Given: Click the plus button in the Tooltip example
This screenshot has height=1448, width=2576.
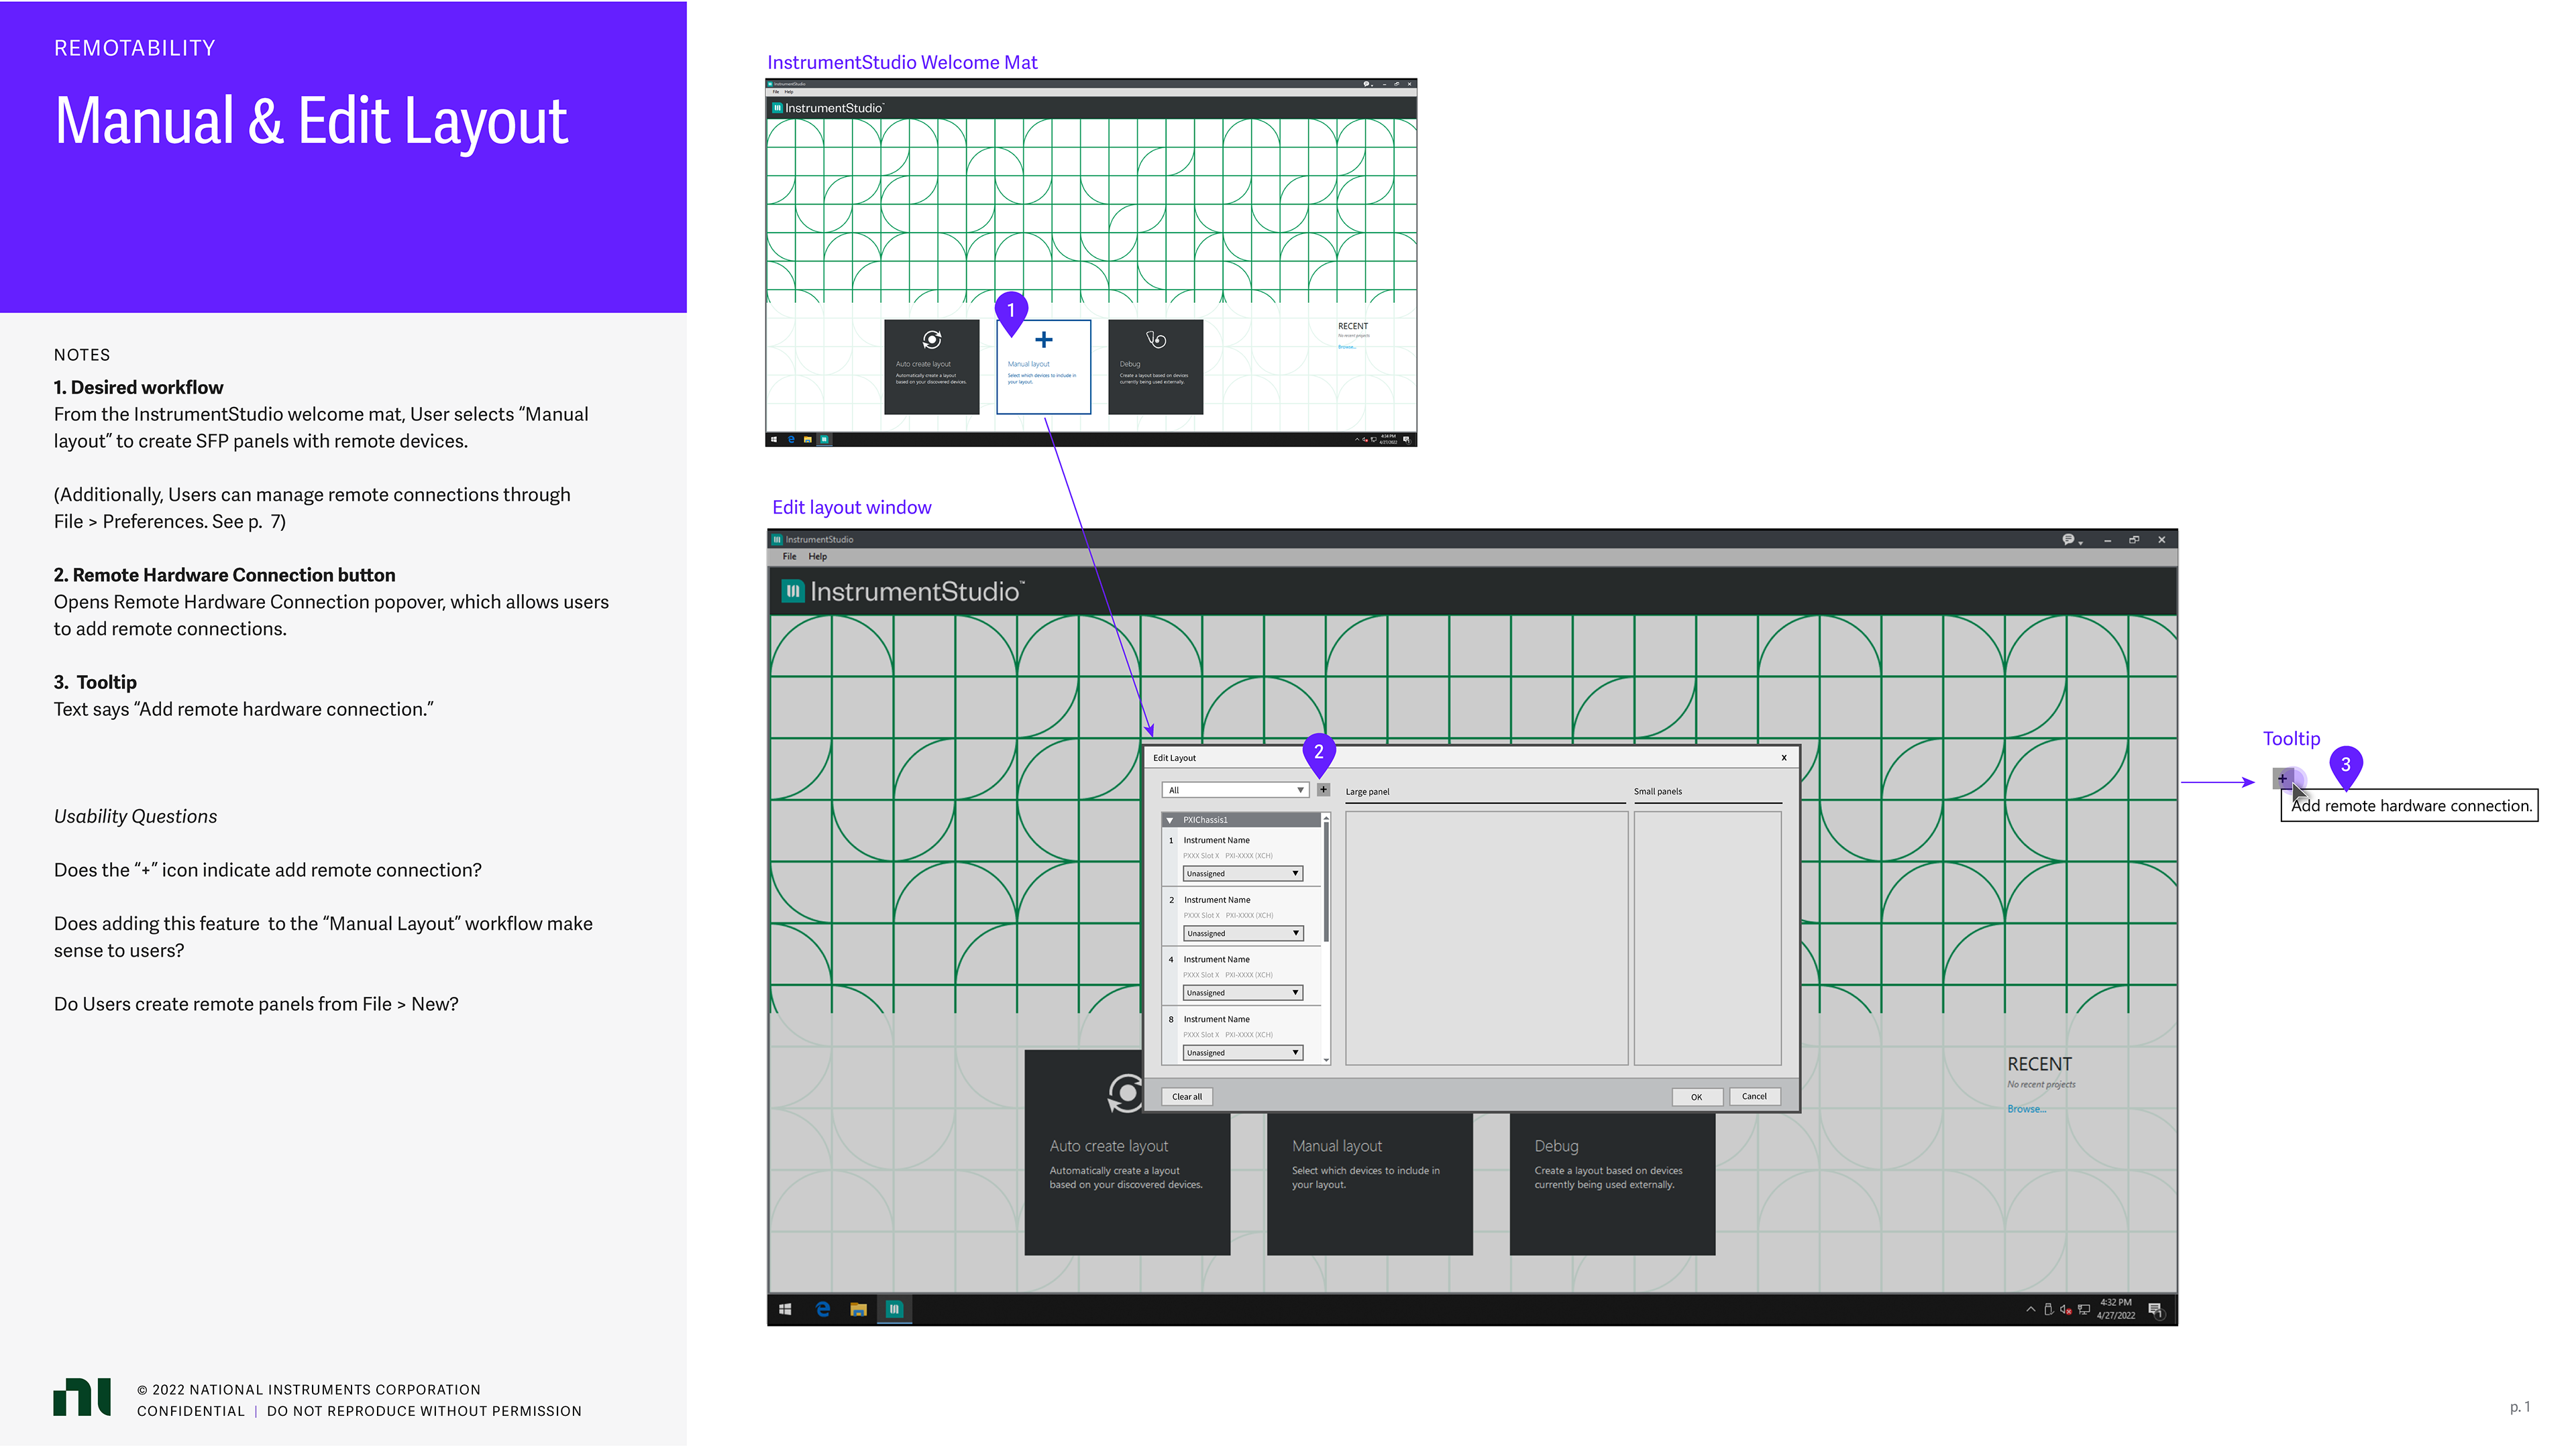Looking at the screenshot, I should click(x=2282, y=778).
